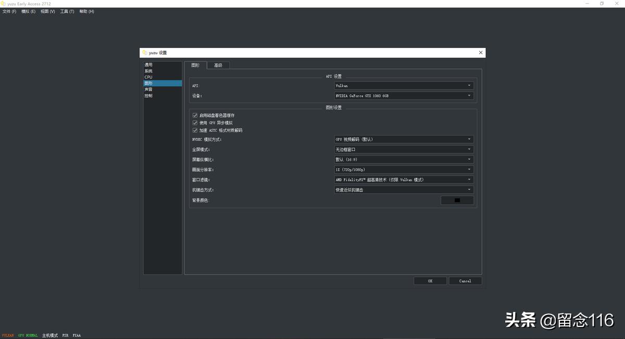Screen dimensions: 625x339
Task: Toggle the 主机模式 status bar button
Action: point(50,335)
